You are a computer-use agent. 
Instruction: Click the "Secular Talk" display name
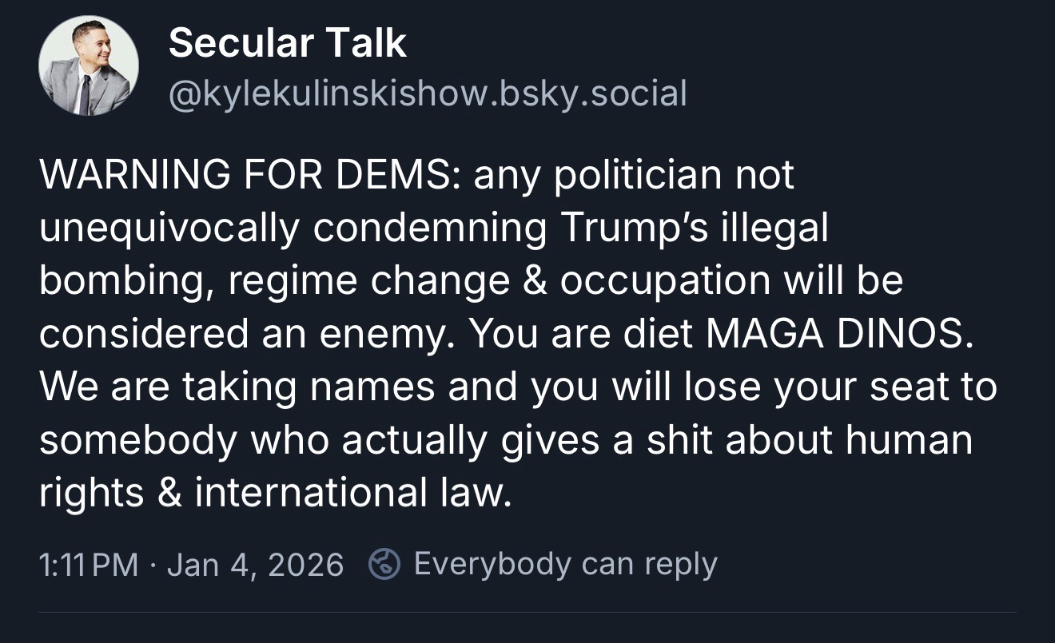(287, 42)
